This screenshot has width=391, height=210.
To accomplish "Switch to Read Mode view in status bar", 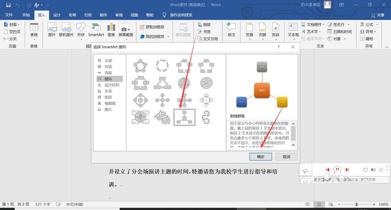I will coord(308,204).
